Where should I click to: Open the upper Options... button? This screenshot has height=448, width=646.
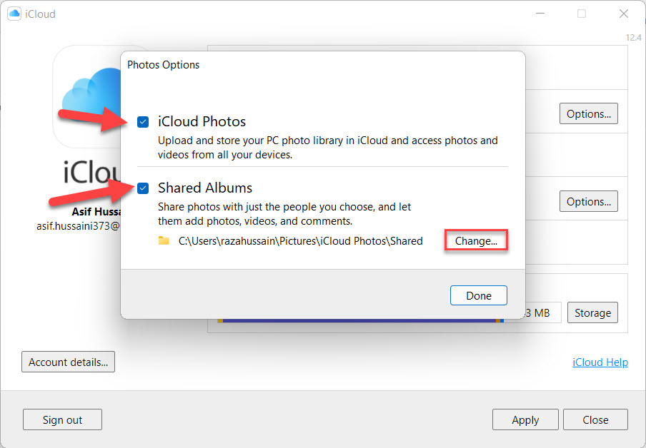click(588, 113)
